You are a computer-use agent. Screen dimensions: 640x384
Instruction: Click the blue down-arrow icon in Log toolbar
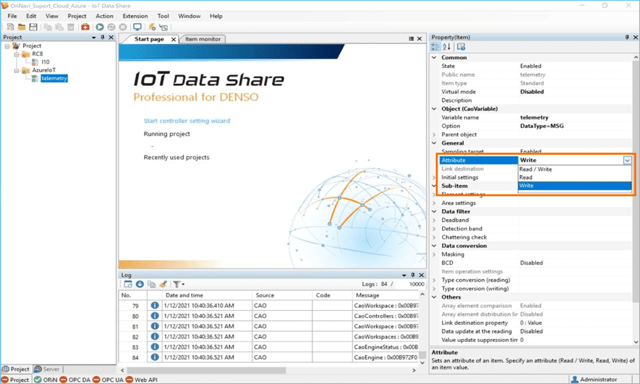point(140,284)
